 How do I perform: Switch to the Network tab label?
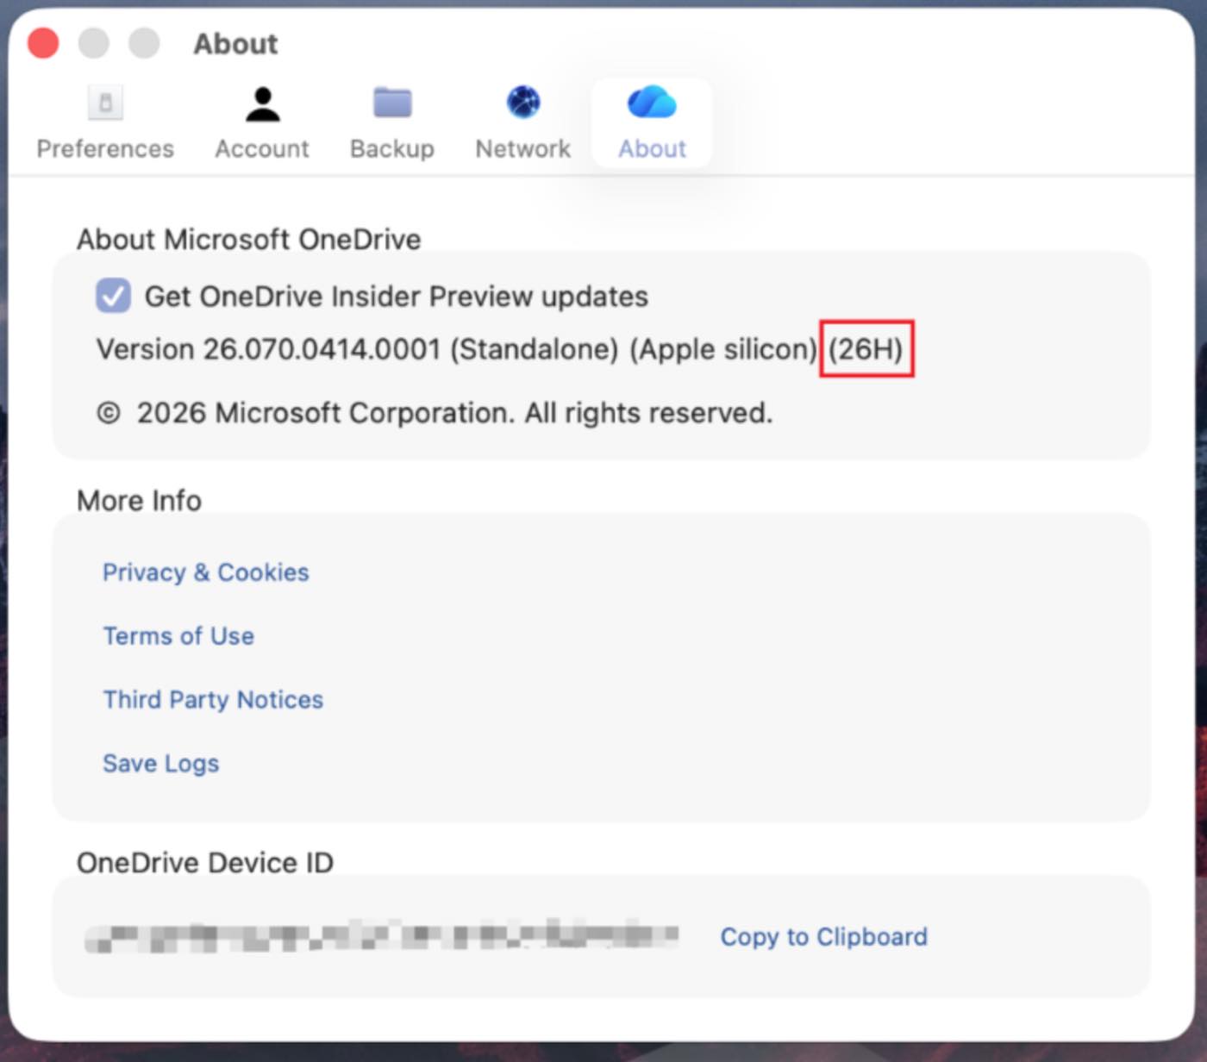tap(523, 149)
